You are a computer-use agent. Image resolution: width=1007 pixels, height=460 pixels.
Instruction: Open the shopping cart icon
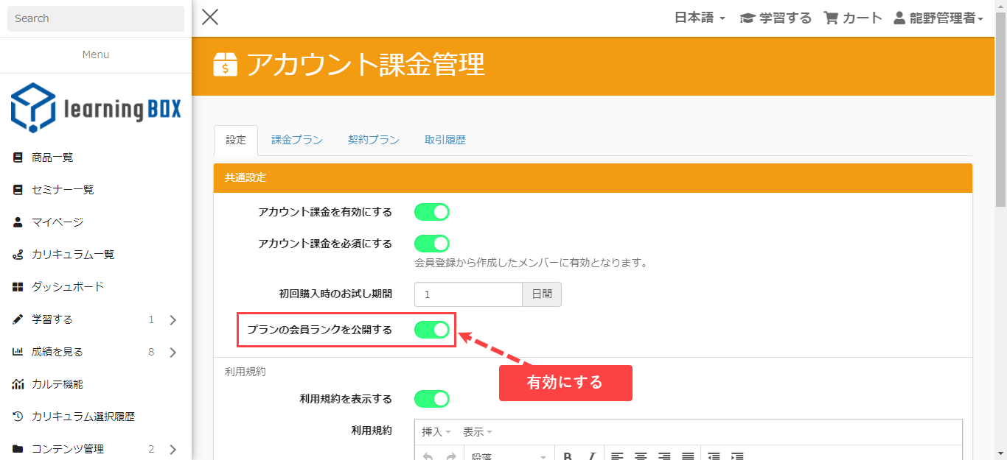click(x=831, y=18)
